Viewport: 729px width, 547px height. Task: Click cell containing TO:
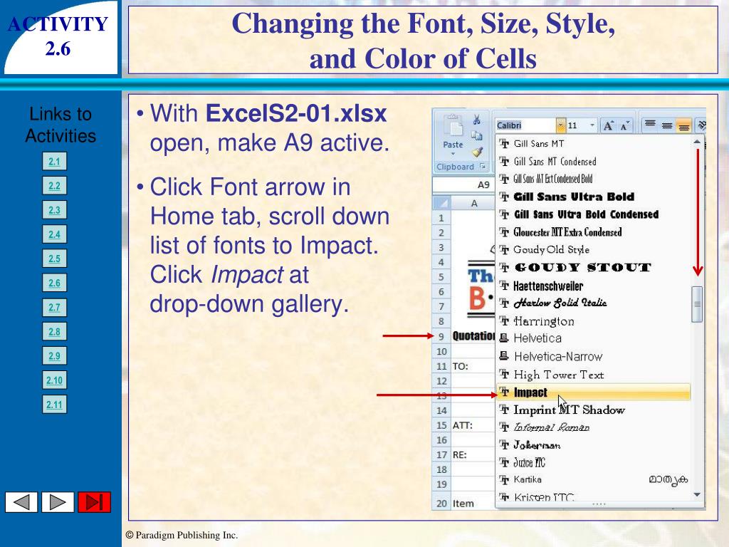click(473, 366)
